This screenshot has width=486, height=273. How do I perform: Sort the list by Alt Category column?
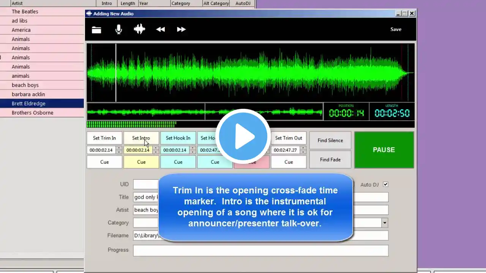coord(216,3)
